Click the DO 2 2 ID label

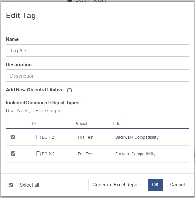click(48, 154)
